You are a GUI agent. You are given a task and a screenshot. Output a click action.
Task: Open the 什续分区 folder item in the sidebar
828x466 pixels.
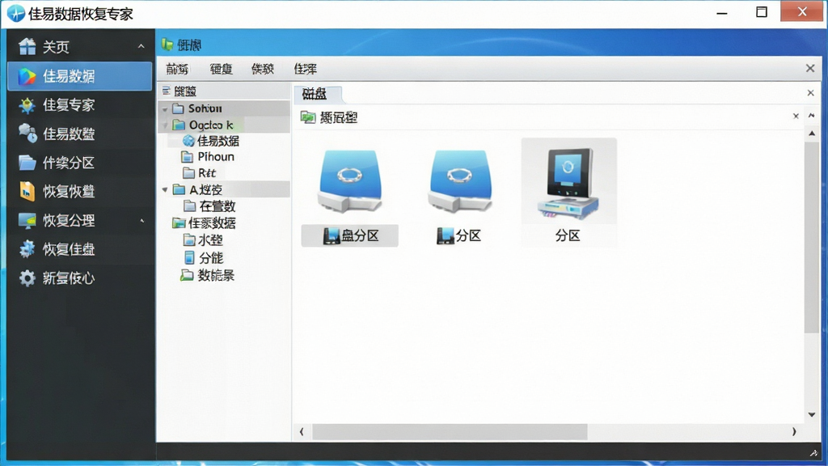coord(79,163)
